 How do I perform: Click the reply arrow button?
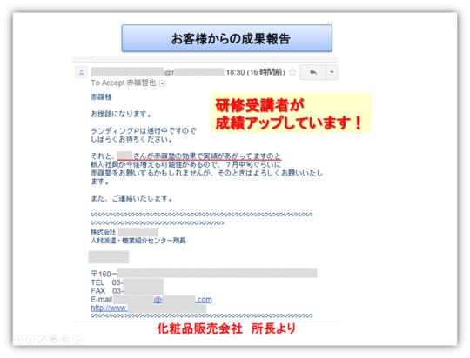coord(313,72)
